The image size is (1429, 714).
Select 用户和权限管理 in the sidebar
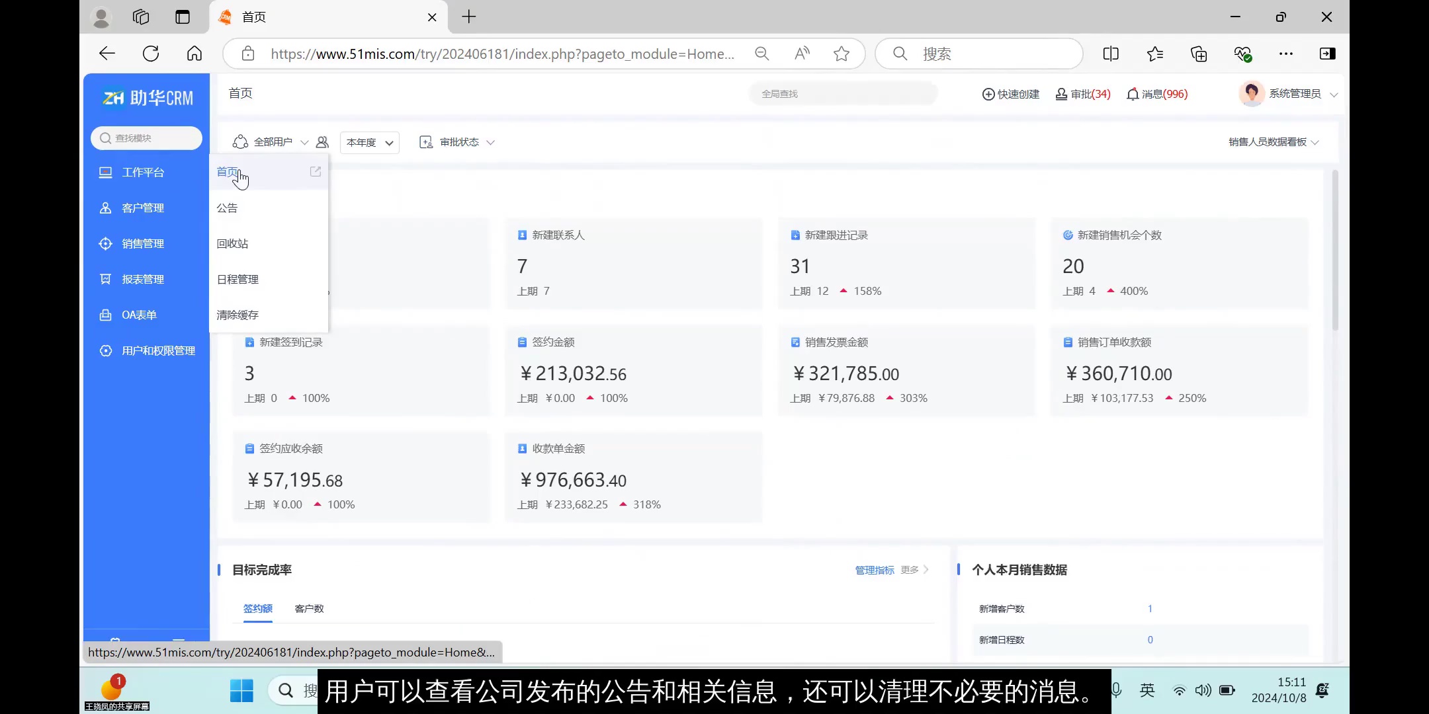coord(157,350)
